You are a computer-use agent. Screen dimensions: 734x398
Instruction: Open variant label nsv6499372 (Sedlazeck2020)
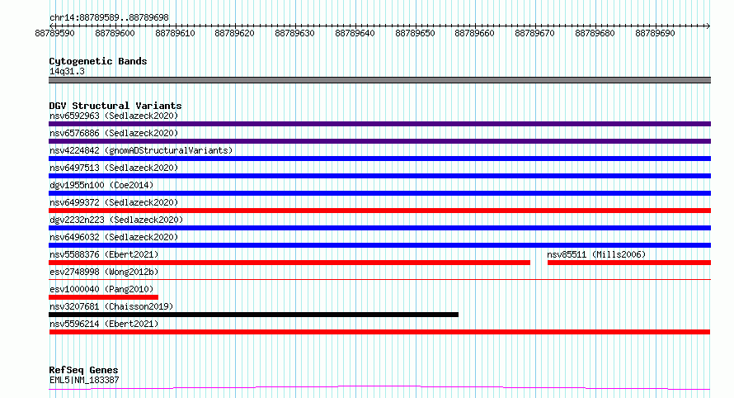(x=114, y=202)
